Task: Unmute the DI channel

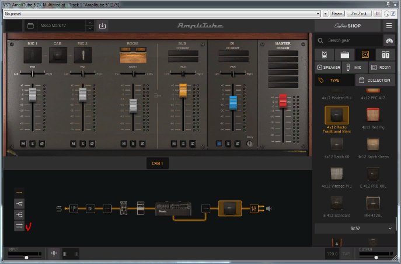Action: pos(219,144)
